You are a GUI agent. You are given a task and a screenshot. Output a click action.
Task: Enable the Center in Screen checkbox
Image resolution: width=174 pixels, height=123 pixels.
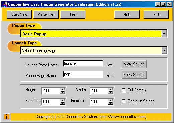124,101
